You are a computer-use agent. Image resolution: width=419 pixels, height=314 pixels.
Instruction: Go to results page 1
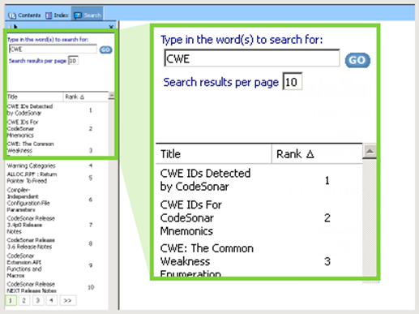(x=11, y=300)
